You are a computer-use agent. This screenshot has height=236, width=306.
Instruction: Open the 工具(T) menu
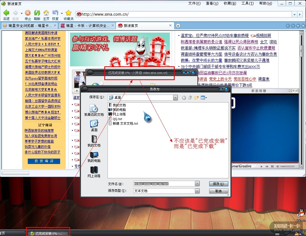[248, 4]
